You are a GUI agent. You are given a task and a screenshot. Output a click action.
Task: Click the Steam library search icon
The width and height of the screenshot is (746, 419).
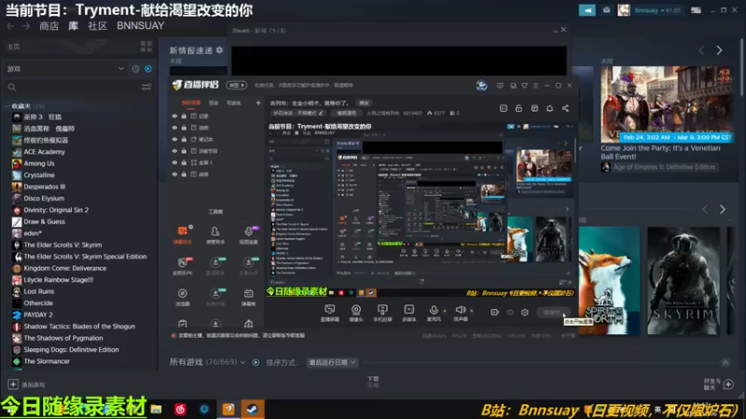(x=12, y=88)
